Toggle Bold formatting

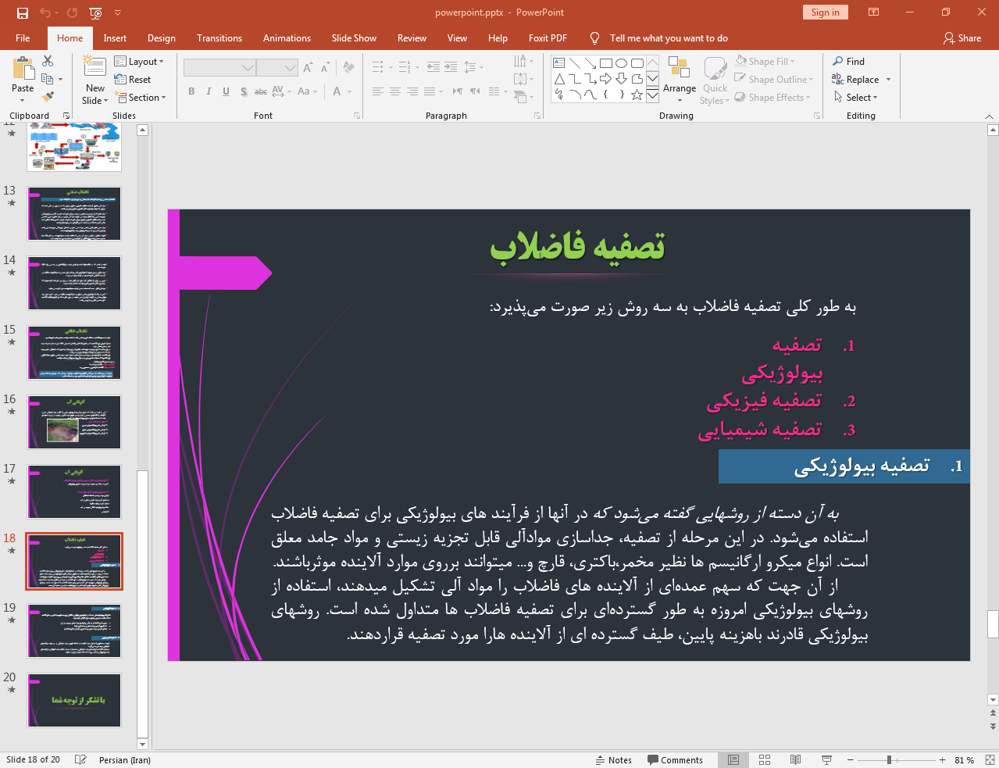click(191, 91)
